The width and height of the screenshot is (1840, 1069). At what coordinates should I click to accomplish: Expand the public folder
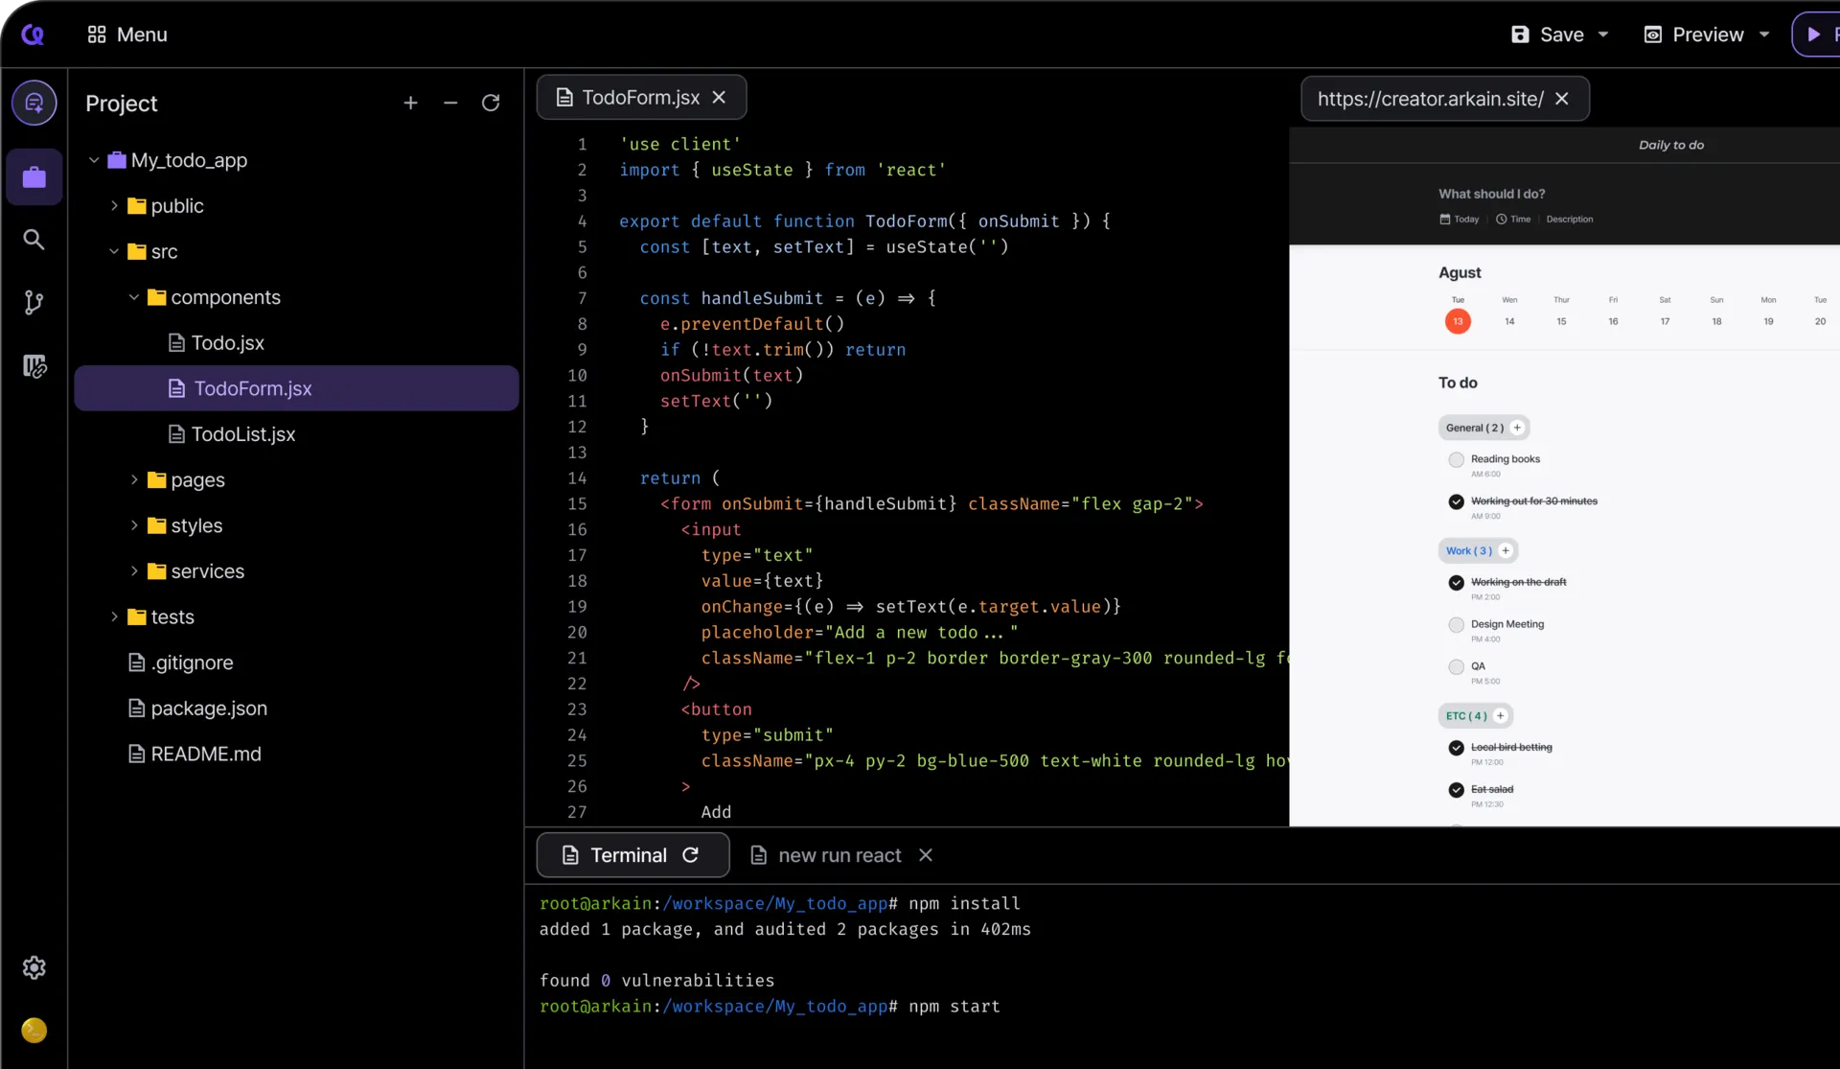[x=114, y=206]
